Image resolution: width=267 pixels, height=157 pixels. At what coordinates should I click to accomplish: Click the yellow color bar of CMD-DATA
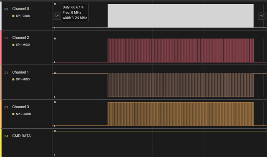point(1,143)
